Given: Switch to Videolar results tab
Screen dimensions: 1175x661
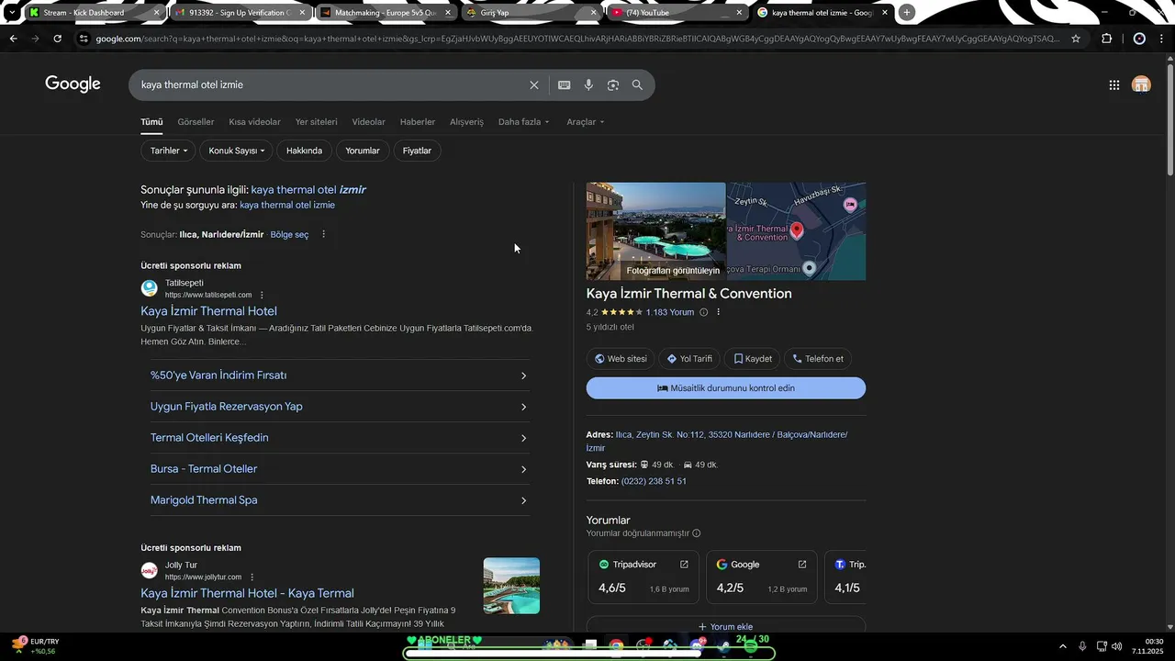Looking at the screenshot, I should point(368,122).
